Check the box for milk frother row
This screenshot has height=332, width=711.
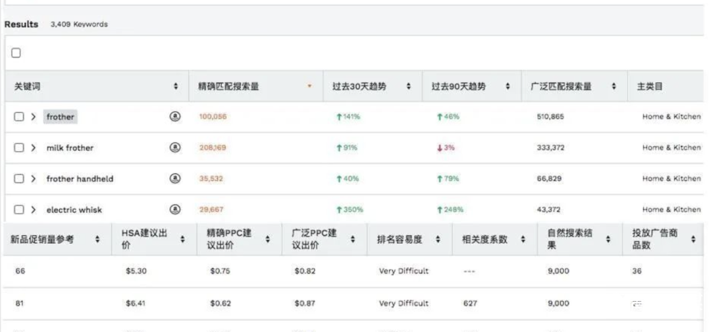(19, 148)
